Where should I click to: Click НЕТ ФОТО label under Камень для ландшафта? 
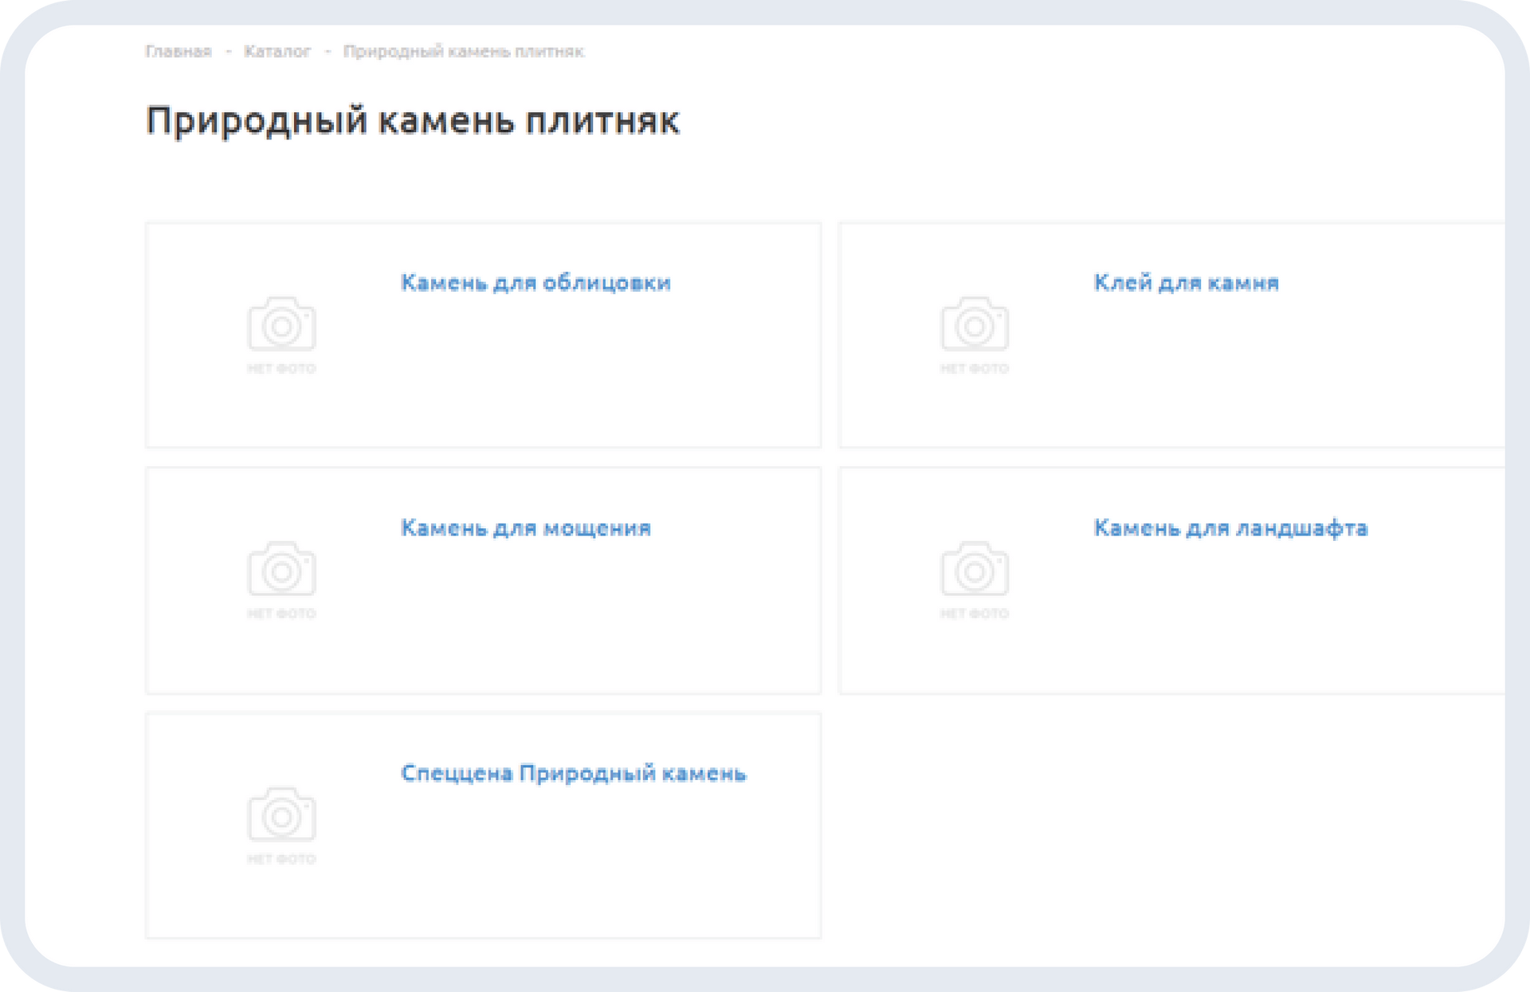pyautogui.click(x=975, y=614)
